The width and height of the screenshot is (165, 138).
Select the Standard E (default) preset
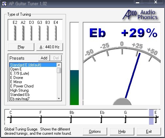point(33,65)
